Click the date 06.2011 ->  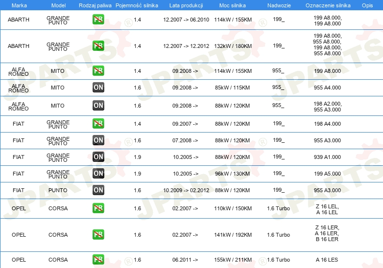coord(185,260)
